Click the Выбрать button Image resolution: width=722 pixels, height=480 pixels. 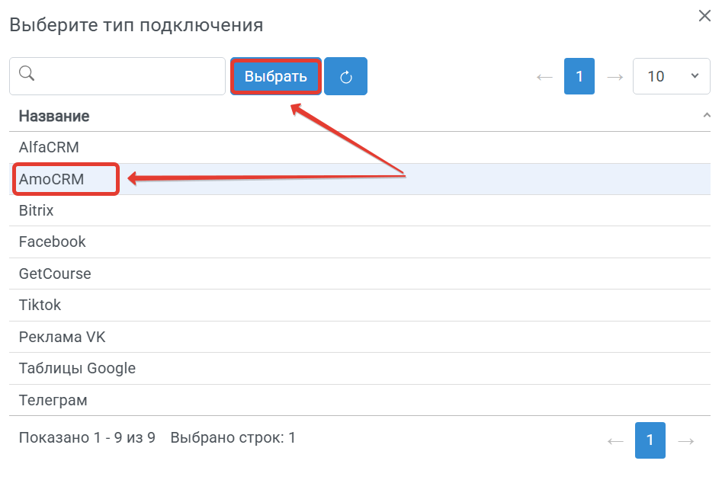[276, 76]
